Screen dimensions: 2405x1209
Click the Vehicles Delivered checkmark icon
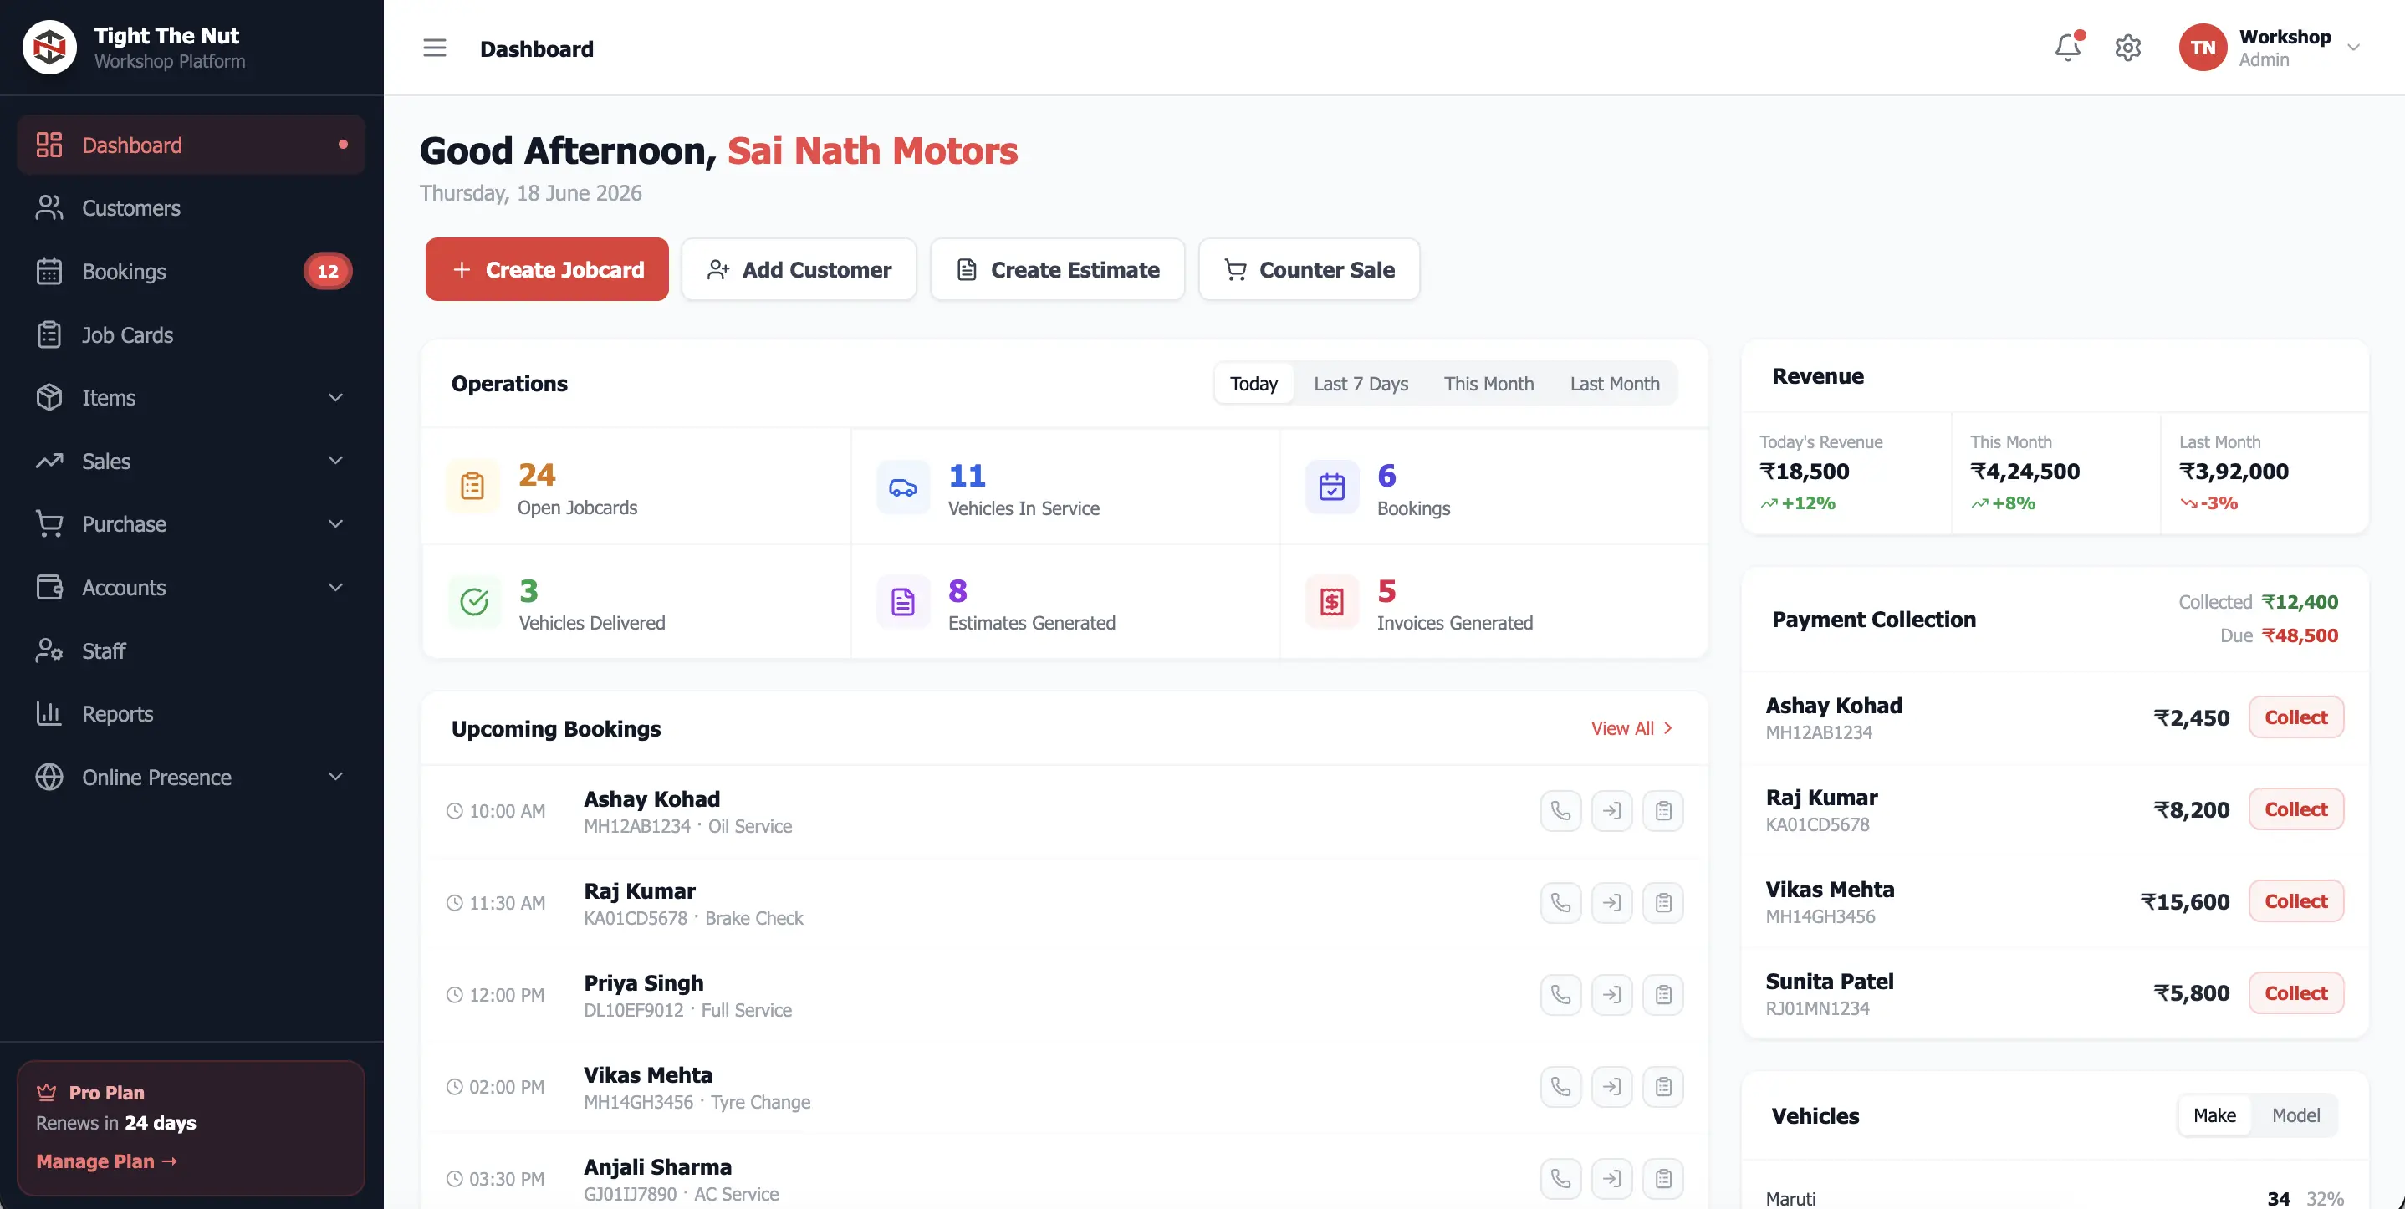pyautogui.click(x=474, y=602)
